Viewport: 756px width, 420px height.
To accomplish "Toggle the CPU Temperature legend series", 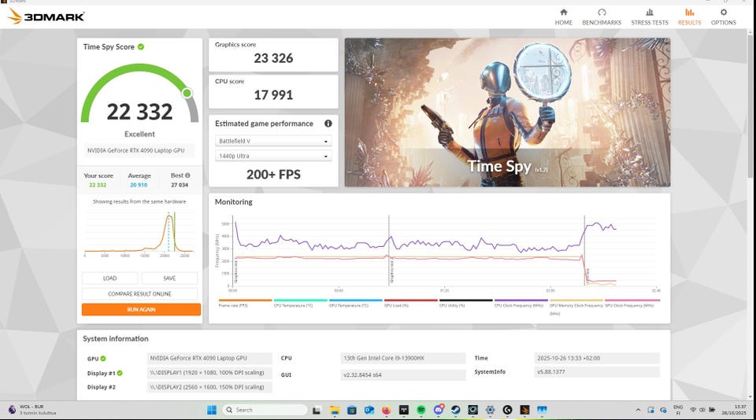I will tap(300, 303).
